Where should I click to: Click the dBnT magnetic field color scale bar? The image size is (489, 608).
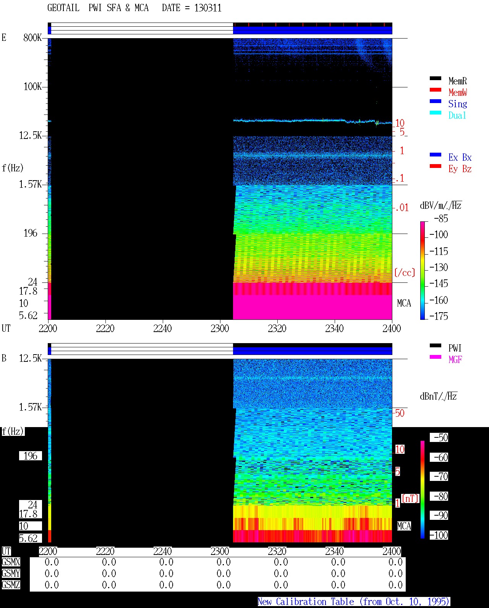tap(423, 490)
